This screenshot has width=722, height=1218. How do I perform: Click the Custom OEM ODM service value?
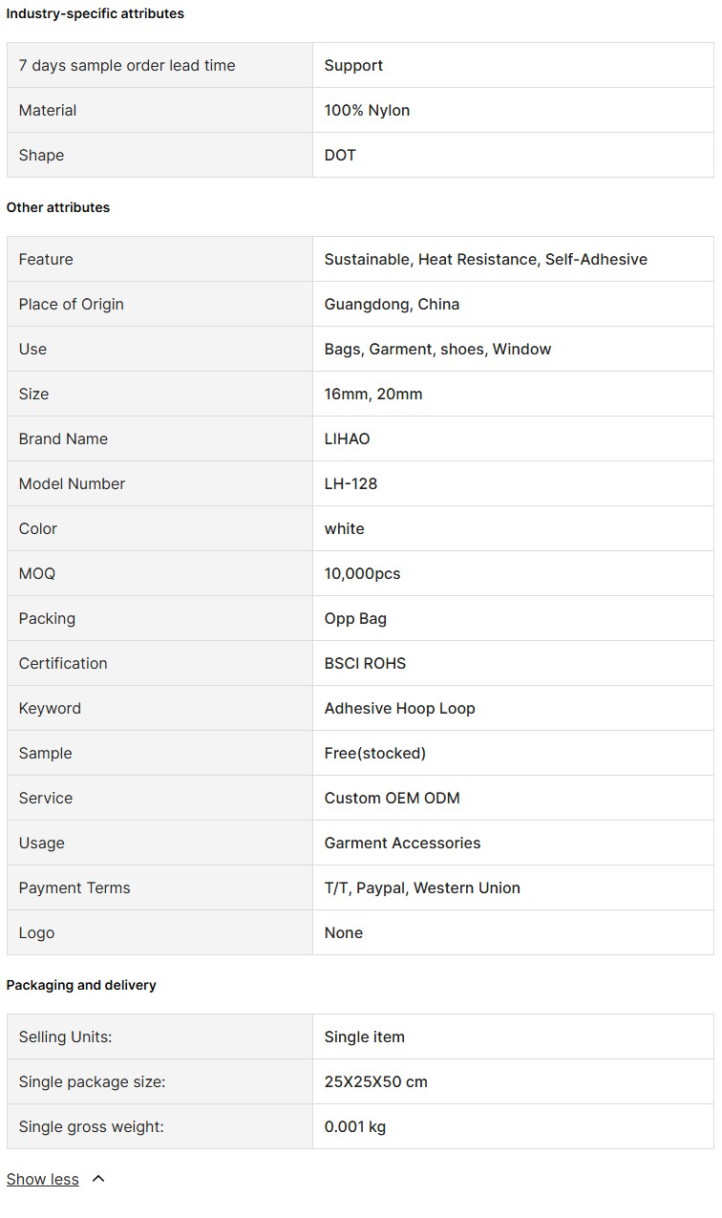tap(392, 798)
